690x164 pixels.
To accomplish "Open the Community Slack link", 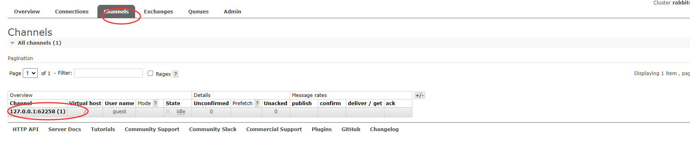I will (213, 129).
